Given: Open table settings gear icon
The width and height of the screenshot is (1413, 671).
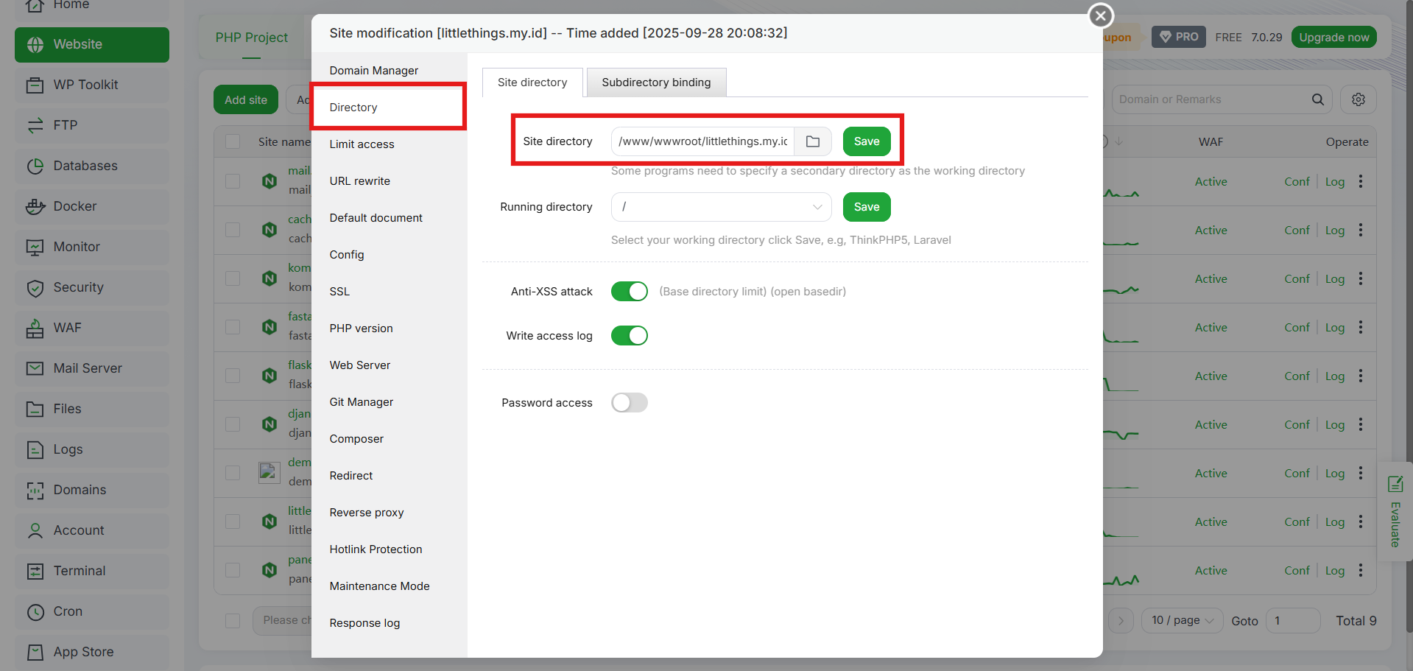Looking at the screenshot, I should click(1359, 99).
